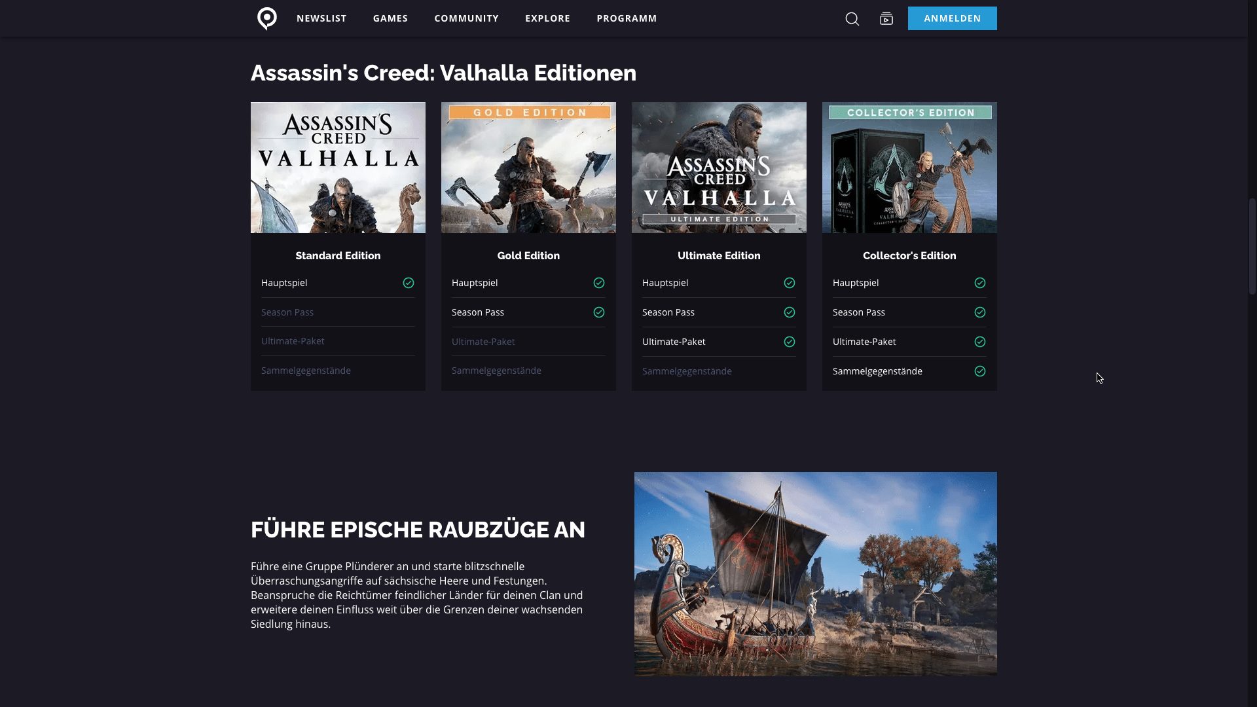Open the EXPLORE menu
This screenshot has width=1257, height=707.
547,18
